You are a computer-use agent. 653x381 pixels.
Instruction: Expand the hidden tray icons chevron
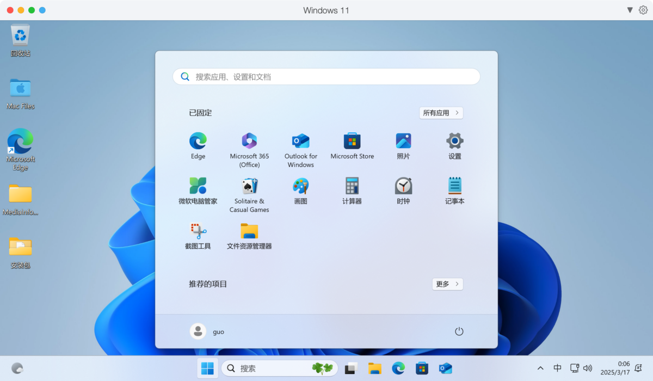tap(540, 368)
